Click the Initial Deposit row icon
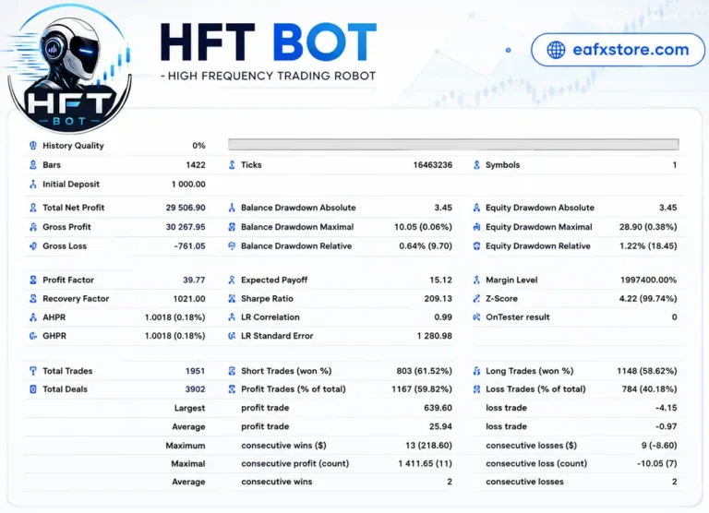This screenshot has width=709, height=513. point(33,185)
